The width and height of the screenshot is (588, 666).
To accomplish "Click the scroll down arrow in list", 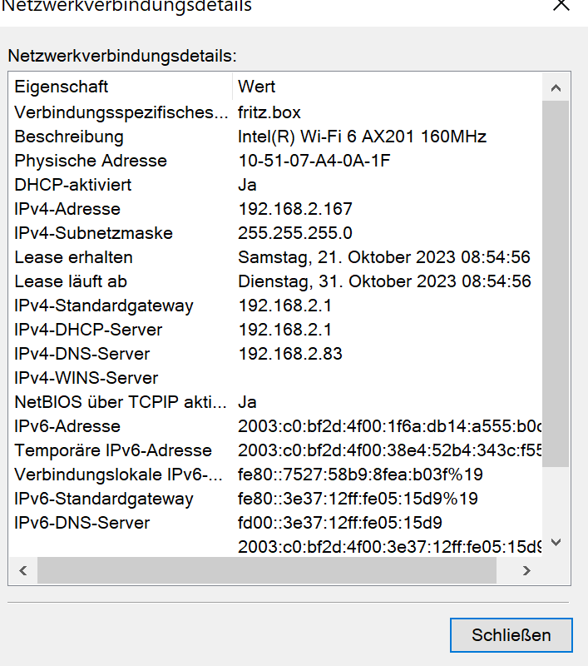I will click(556, 542).
